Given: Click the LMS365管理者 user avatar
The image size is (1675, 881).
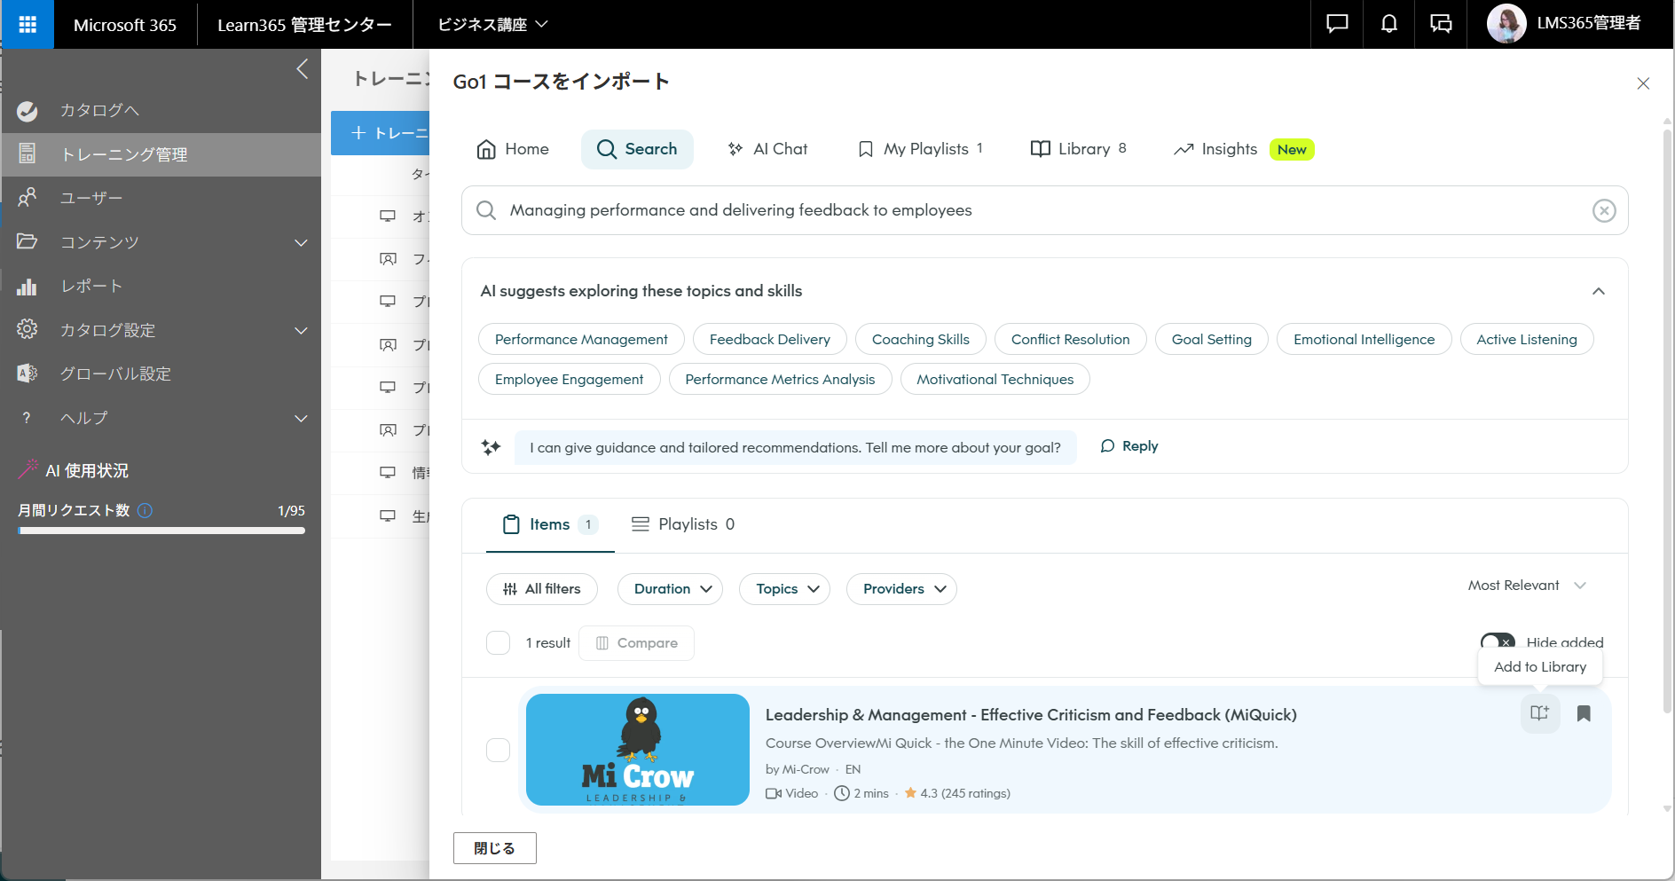Looking at the screenshot, I should (x=1506, y=24).
